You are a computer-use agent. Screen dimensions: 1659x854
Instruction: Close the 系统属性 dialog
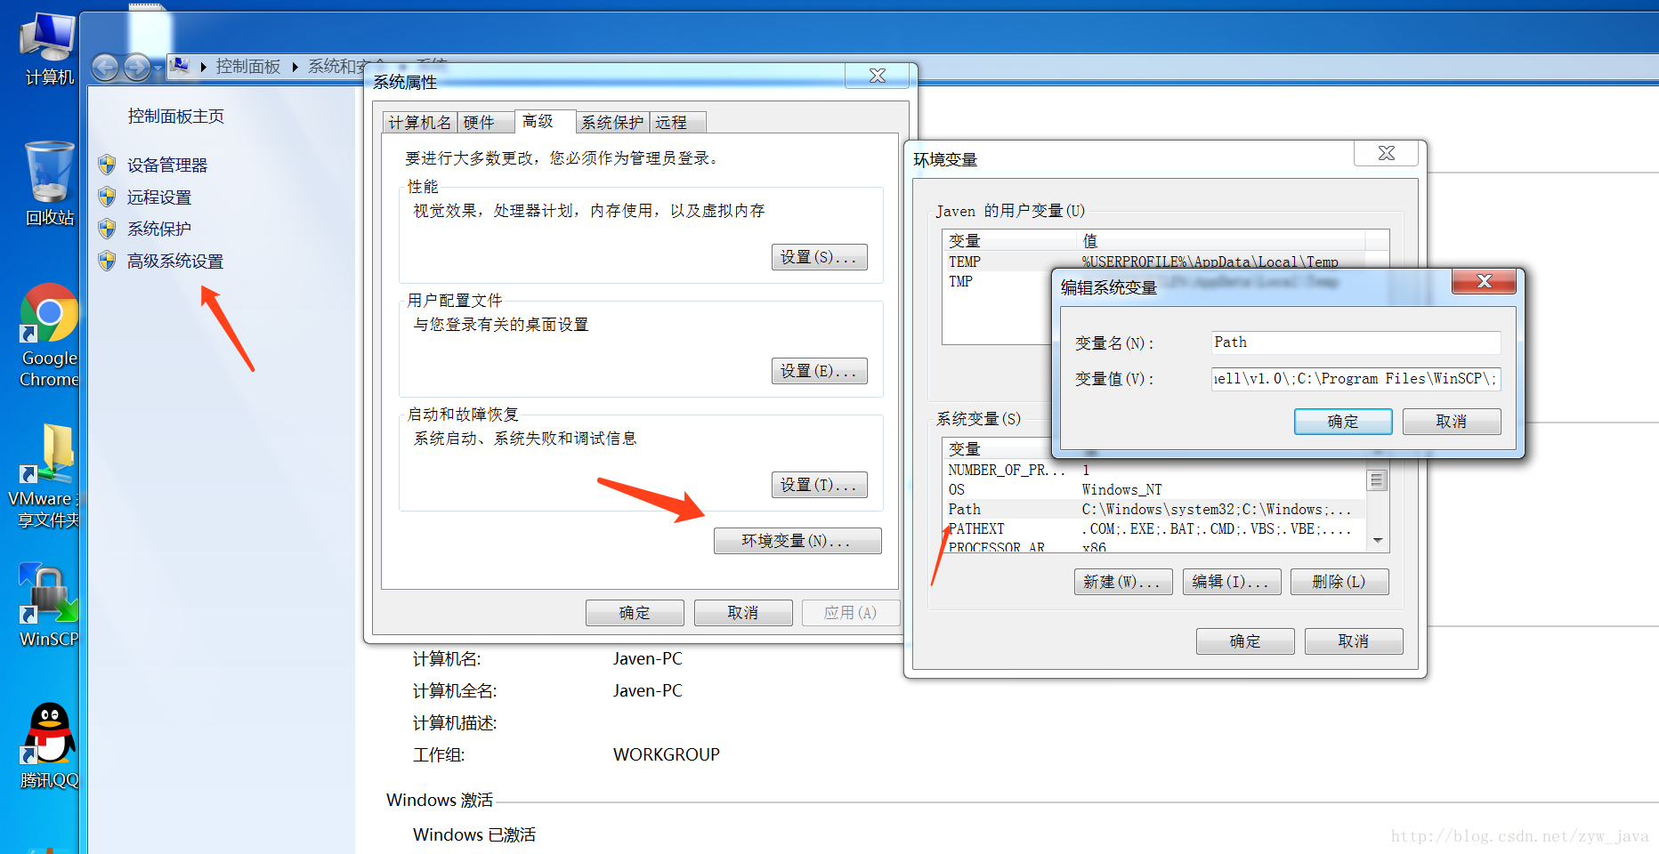coord(878,76)
